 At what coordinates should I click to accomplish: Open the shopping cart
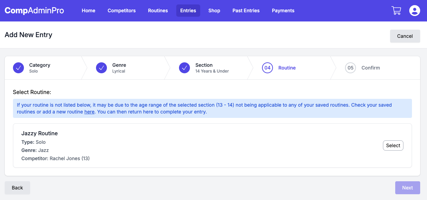pyautogui.click(x=396, y=11)
